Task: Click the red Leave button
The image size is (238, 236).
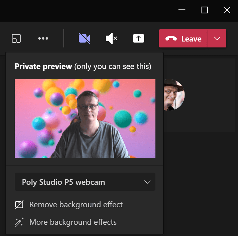Action: click(184, 38)
